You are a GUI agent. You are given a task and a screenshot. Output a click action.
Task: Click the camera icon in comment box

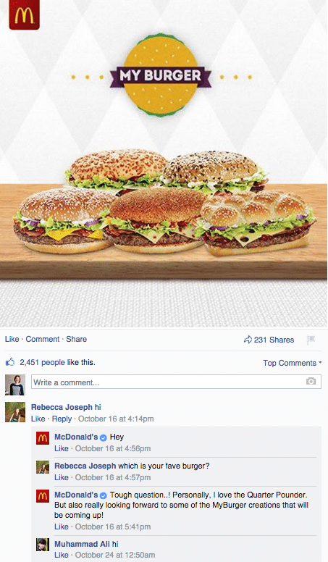(x=311, y=382)
